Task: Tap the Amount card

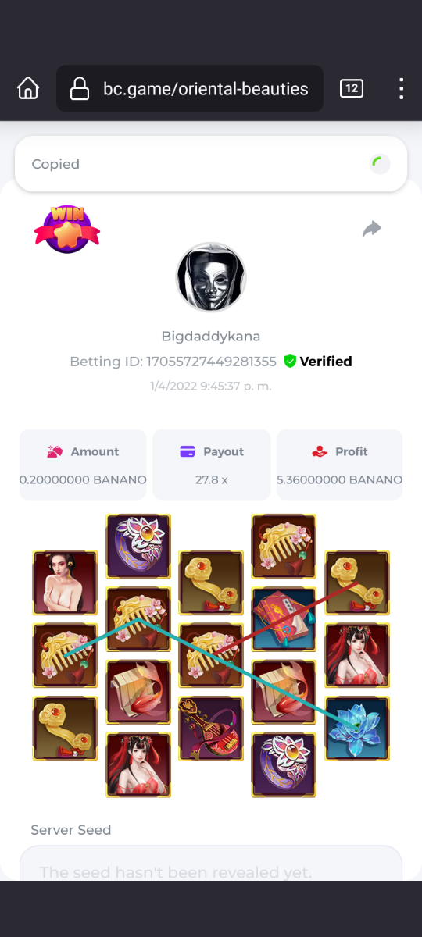Action: tap(83, 465)
